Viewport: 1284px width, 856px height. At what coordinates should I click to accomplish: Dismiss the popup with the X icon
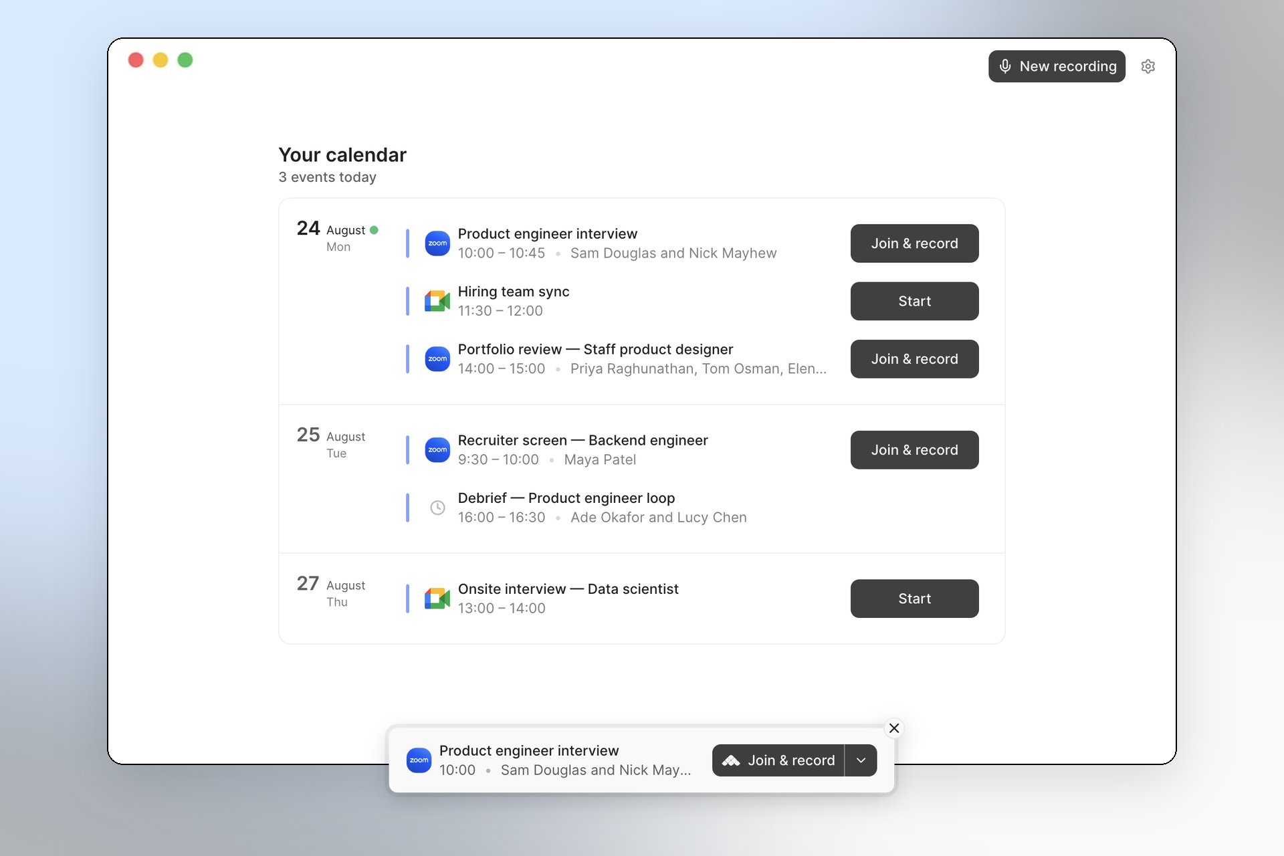click(894, 728)
